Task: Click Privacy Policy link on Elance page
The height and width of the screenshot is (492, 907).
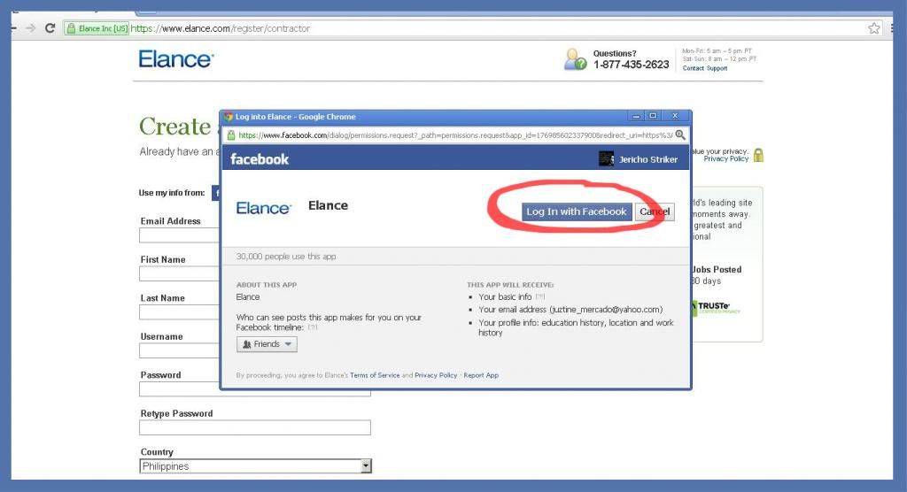Action: (726, 159)
